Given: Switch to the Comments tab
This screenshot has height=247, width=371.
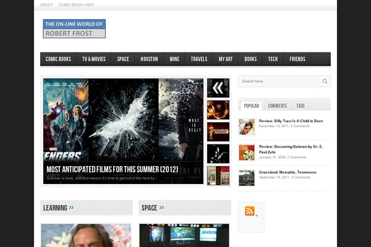Looking at the screenshot, I should coord(278,106).
